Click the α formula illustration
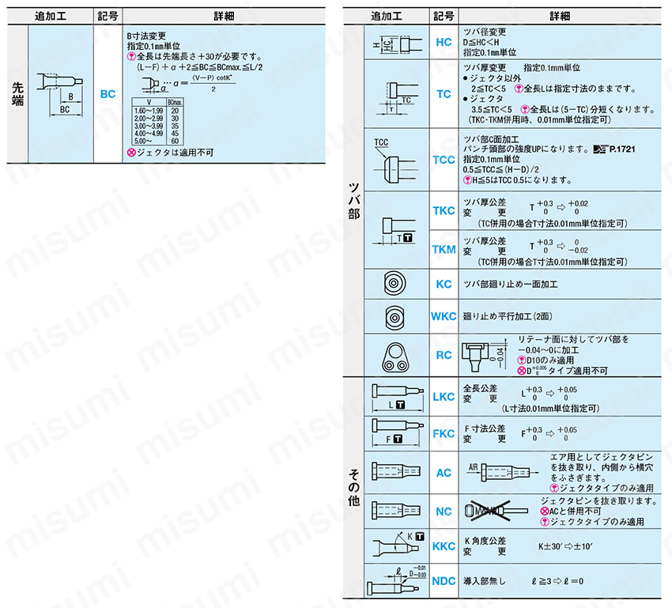 189,83
